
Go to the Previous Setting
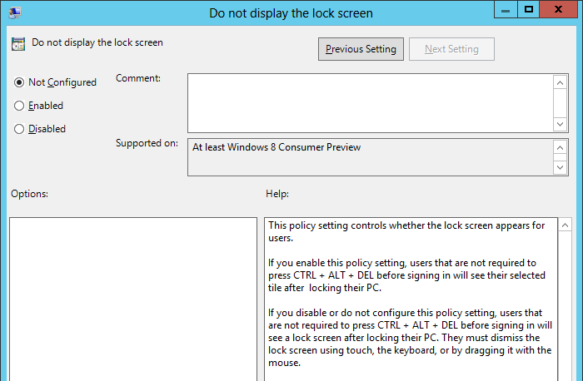tap(361, 49)
